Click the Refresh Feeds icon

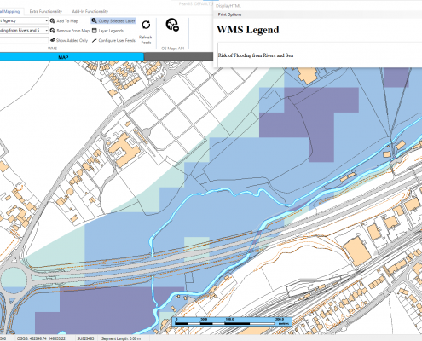pyautogui.click(x=146, y=25)
